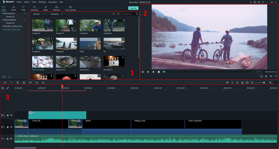Select Échantillon Vidéos (20) in sidebar

point(11,29)
